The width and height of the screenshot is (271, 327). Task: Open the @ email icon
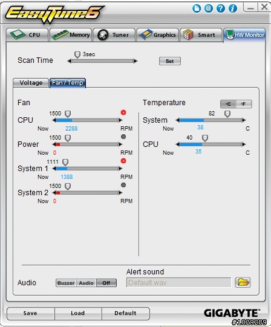click(208, 8)
